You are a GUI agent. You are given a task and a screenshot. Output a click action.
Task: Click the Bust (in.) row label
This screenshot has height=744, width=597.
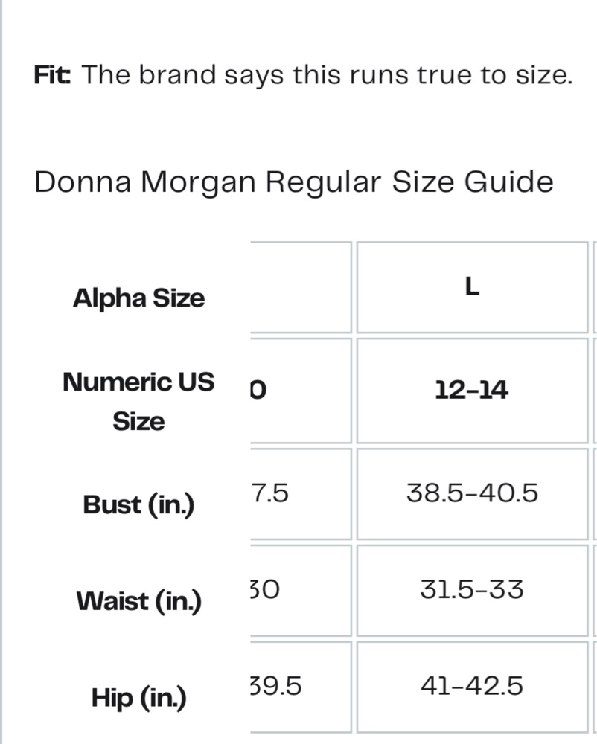pos(138,505)
